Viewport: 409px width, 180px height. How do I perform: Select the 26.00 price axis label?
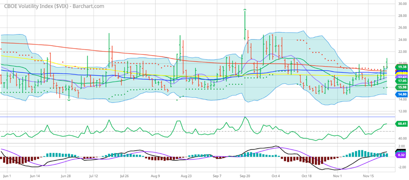pos(402,28)
